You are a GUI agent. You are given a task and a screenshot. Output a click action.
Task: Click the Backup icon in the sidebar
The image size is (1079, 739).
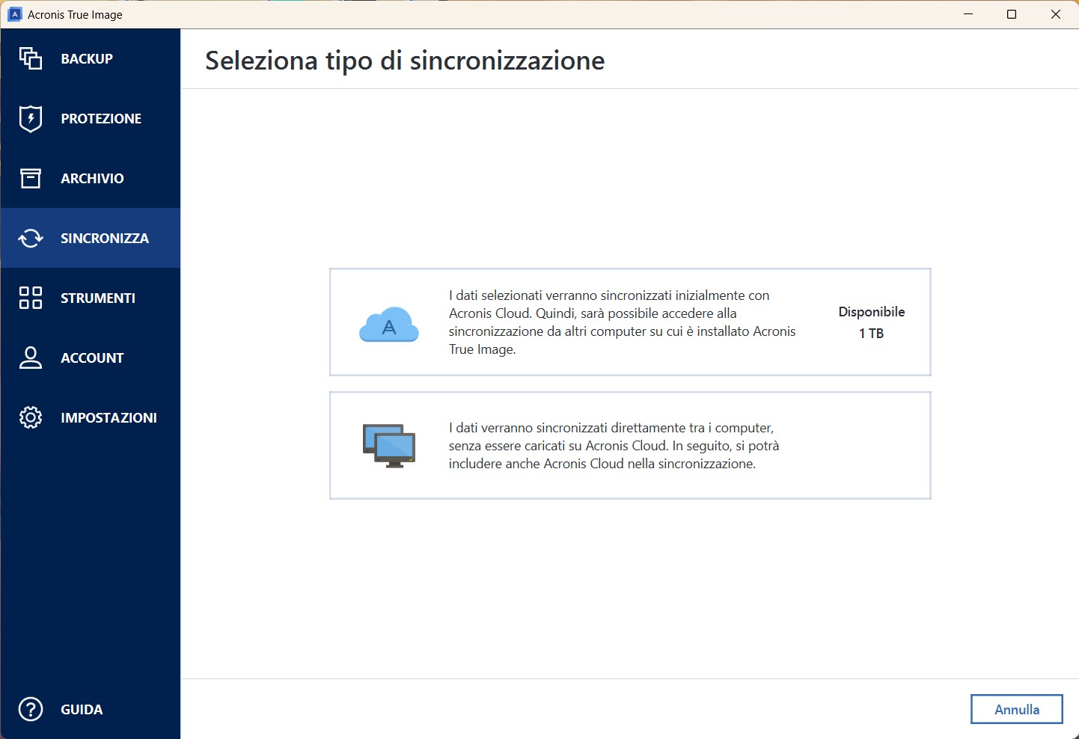31,58
